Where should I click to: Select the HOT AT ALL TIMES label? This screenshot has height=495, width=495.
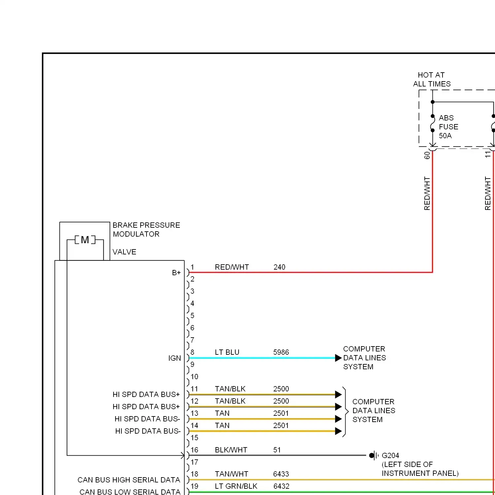pyautogui.click(x=432, y=80)
